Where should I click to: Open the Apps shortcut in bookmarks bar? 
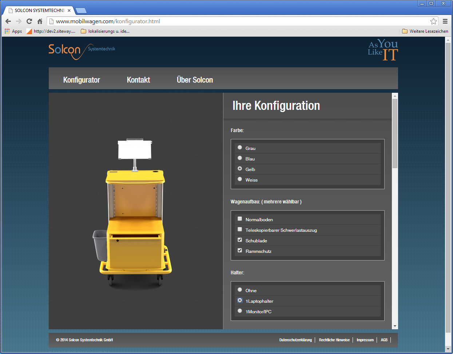(x=13, y=31)
